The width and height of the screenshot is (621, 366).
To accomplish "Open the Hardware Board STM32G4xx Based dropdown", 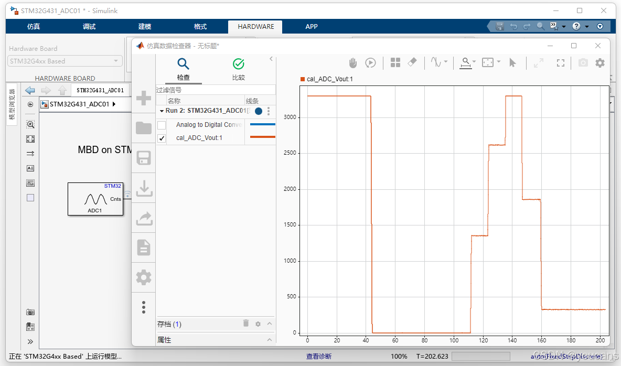I will point(65,61).
